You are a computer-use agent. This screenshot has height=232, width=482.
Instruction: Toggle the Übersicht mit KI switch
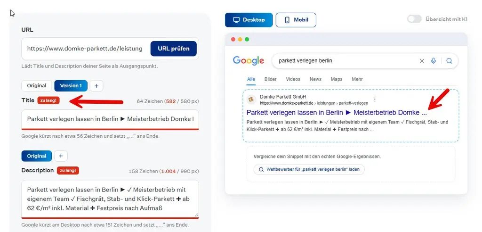coord(414,19)
